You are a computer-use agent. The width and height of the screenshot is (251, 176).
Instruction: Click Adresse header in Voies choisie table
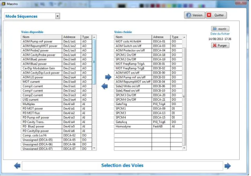(x=161, y=37)
